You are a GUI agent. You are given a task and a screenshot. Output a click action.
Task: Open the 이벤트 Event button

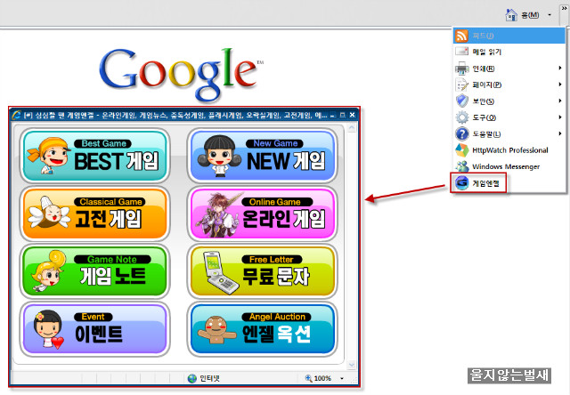pos(95,329)
